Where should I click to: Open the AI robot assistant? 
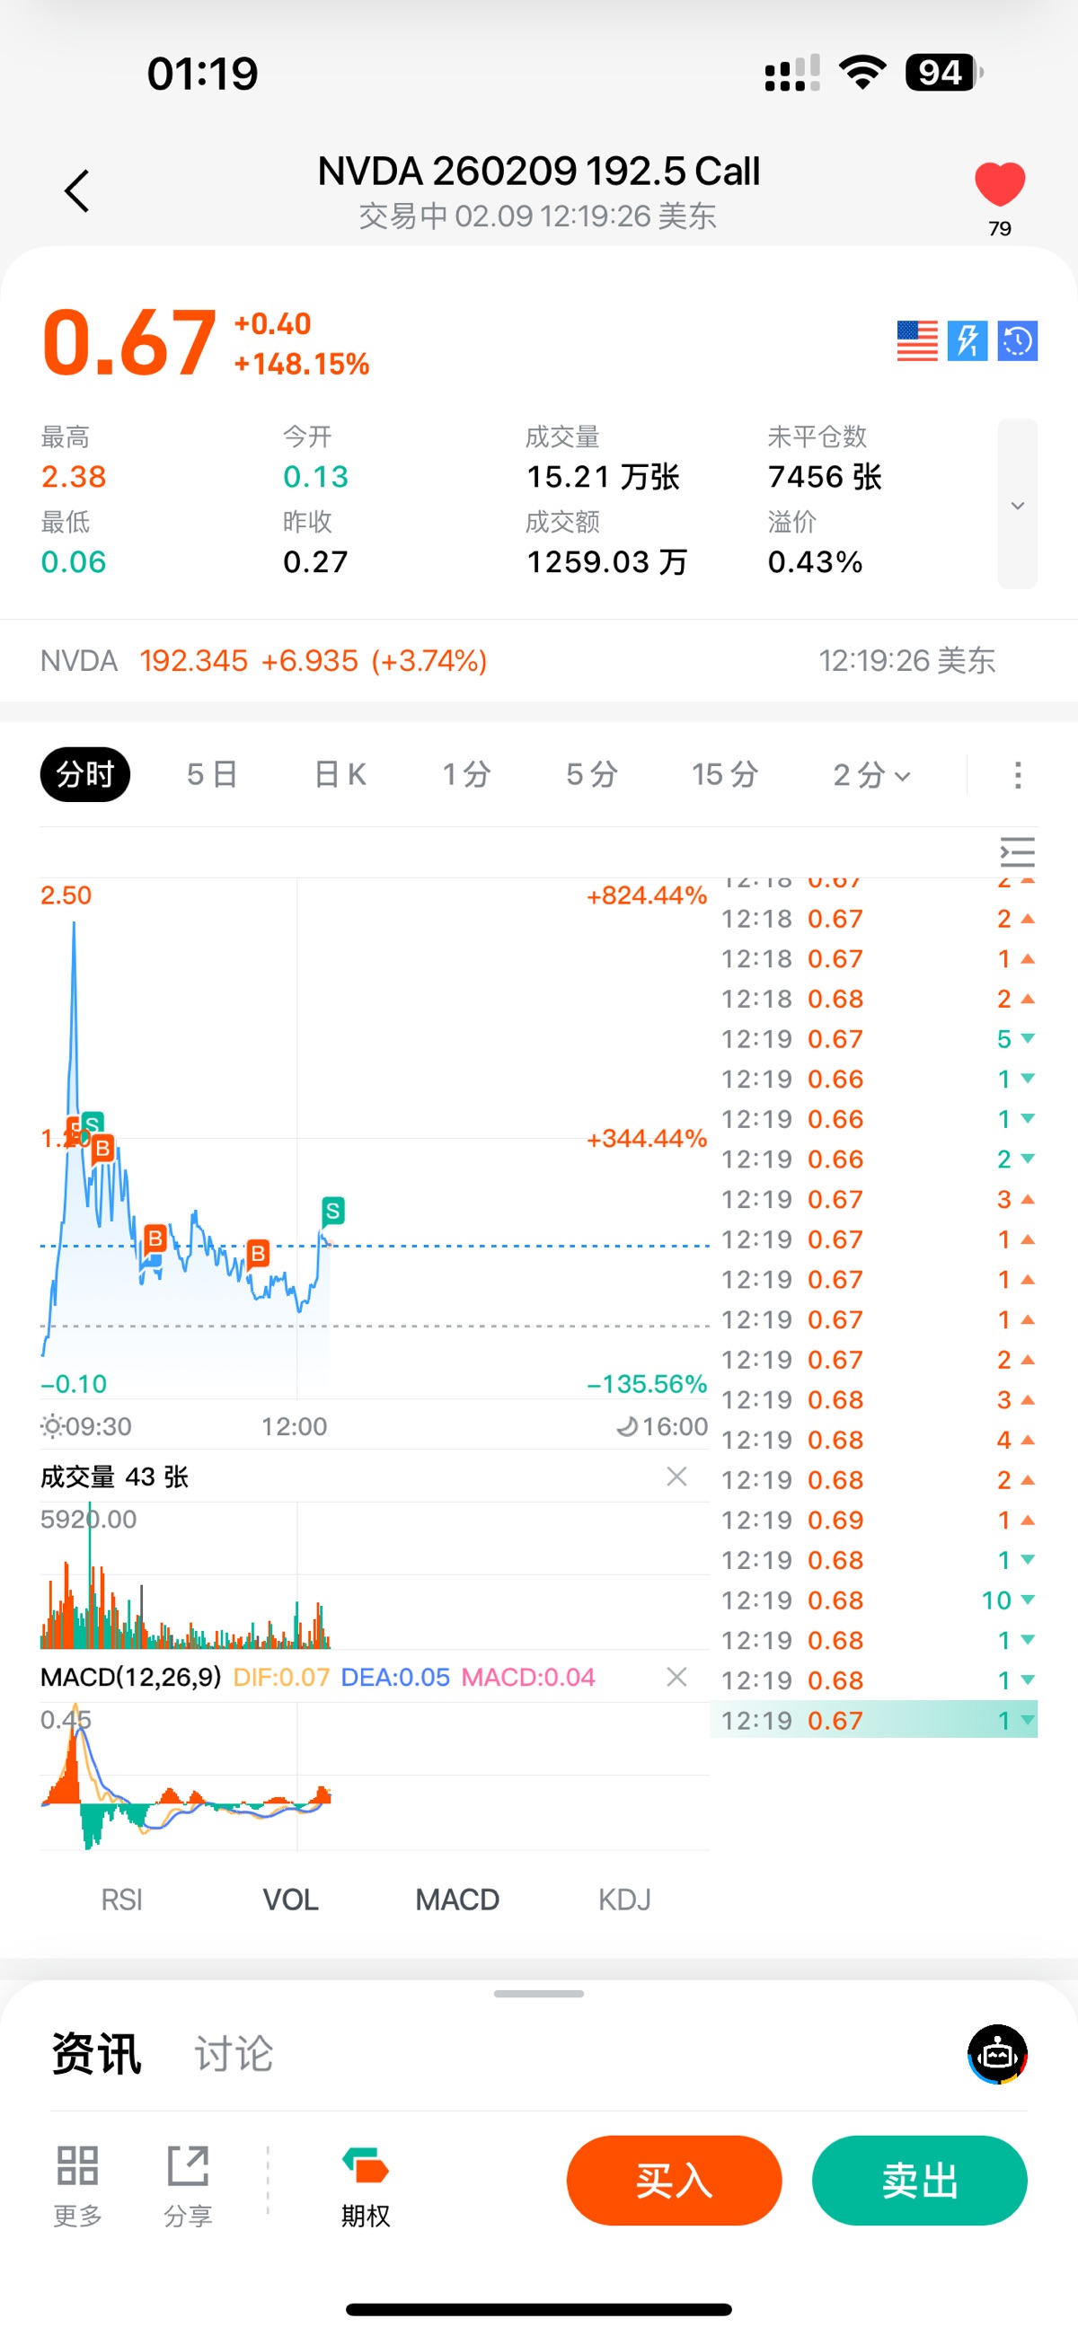click(997, 2054)
